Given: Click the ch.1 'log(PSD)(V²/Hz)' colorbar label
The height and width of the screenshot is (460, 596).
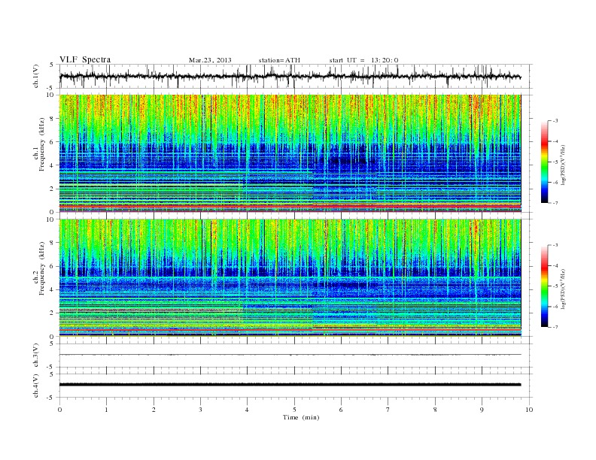Looking at the screenshot, I should [x=563, y=165].
